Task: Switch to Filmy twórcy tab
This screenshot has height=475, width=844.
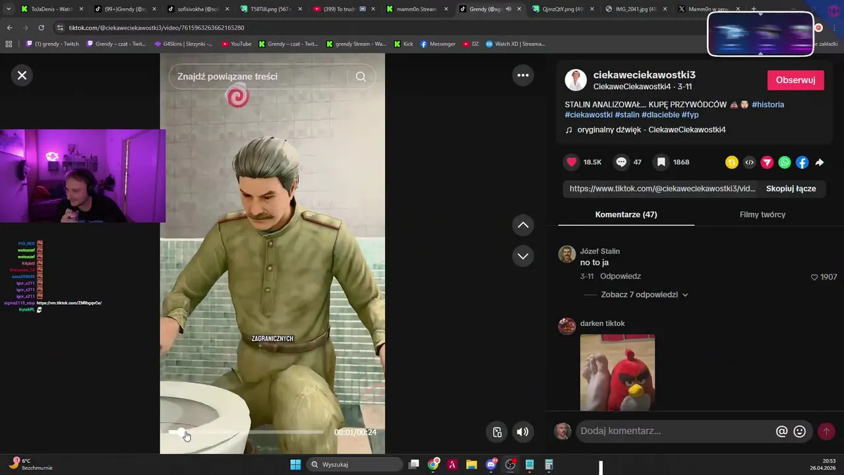Action: click(x=762, y=214)
